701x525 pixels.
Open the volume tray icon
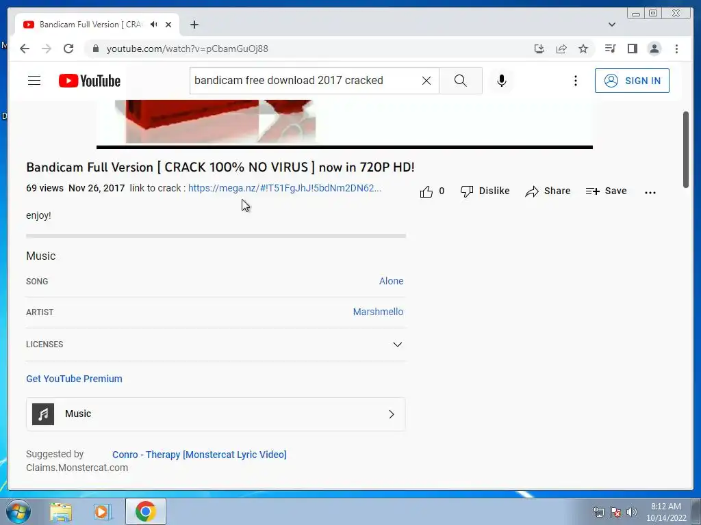point(632,512)
